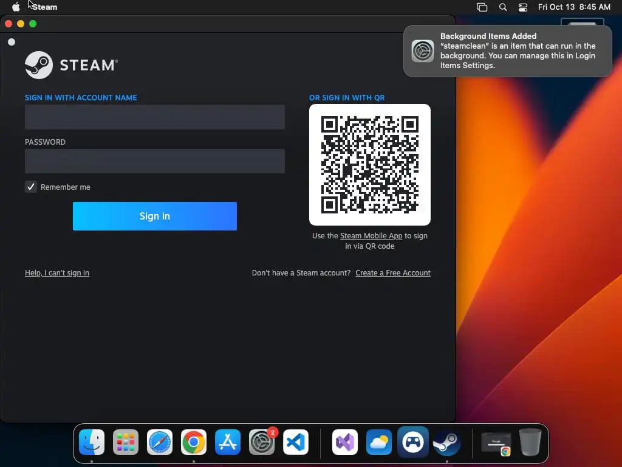This screenshot has height=467, width=622.
Task: Open System Settings in the dock
Action: click(262, 442)
